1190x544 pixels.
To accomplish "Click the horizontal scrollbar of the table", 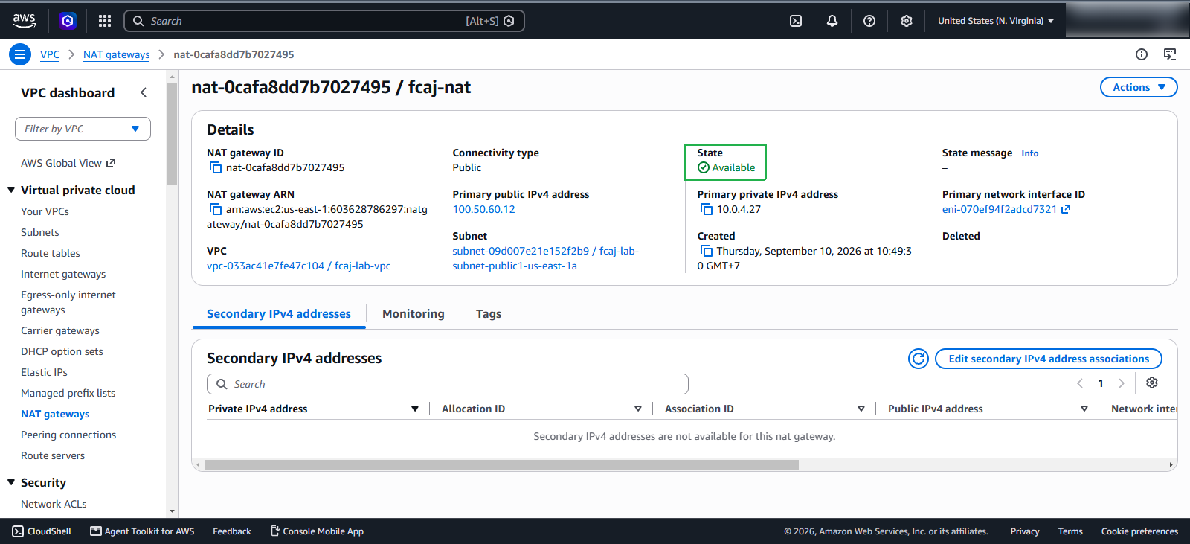I will [501, 464].
